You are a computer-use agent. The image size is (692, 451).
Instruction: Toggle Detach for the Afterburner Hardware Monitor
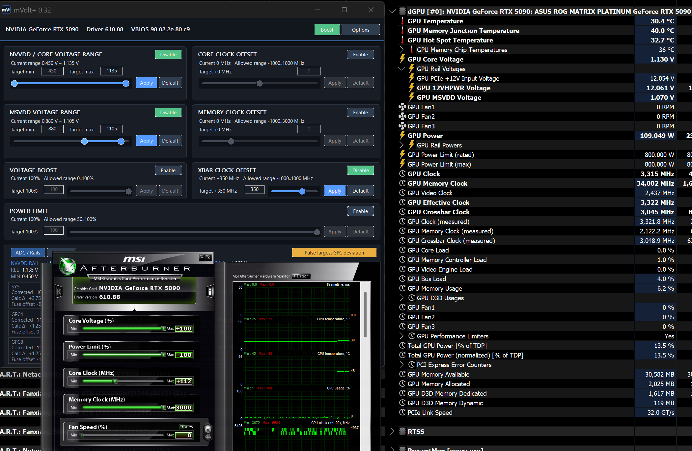[301, 276]
